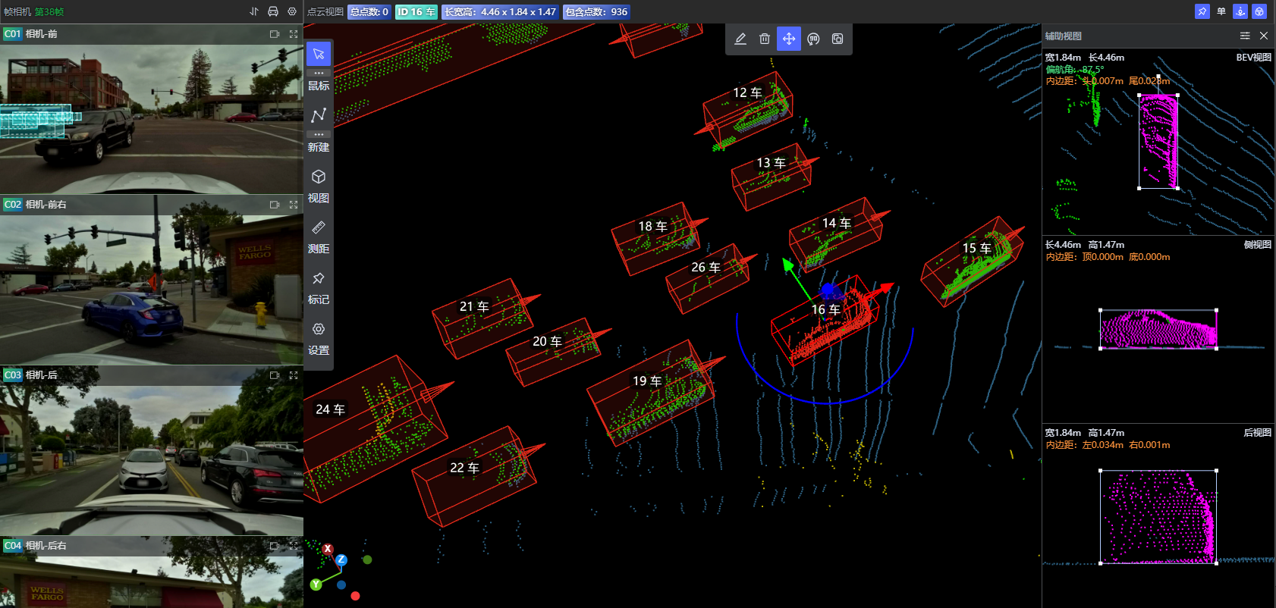Screen dimensions: 1276x608
Task: Click the car icon in camera header
Action: [x=273, y=11]
